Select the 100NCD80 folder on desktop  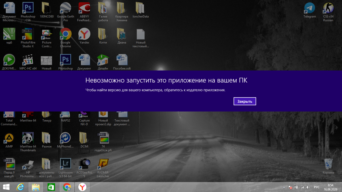click(47, 10)
